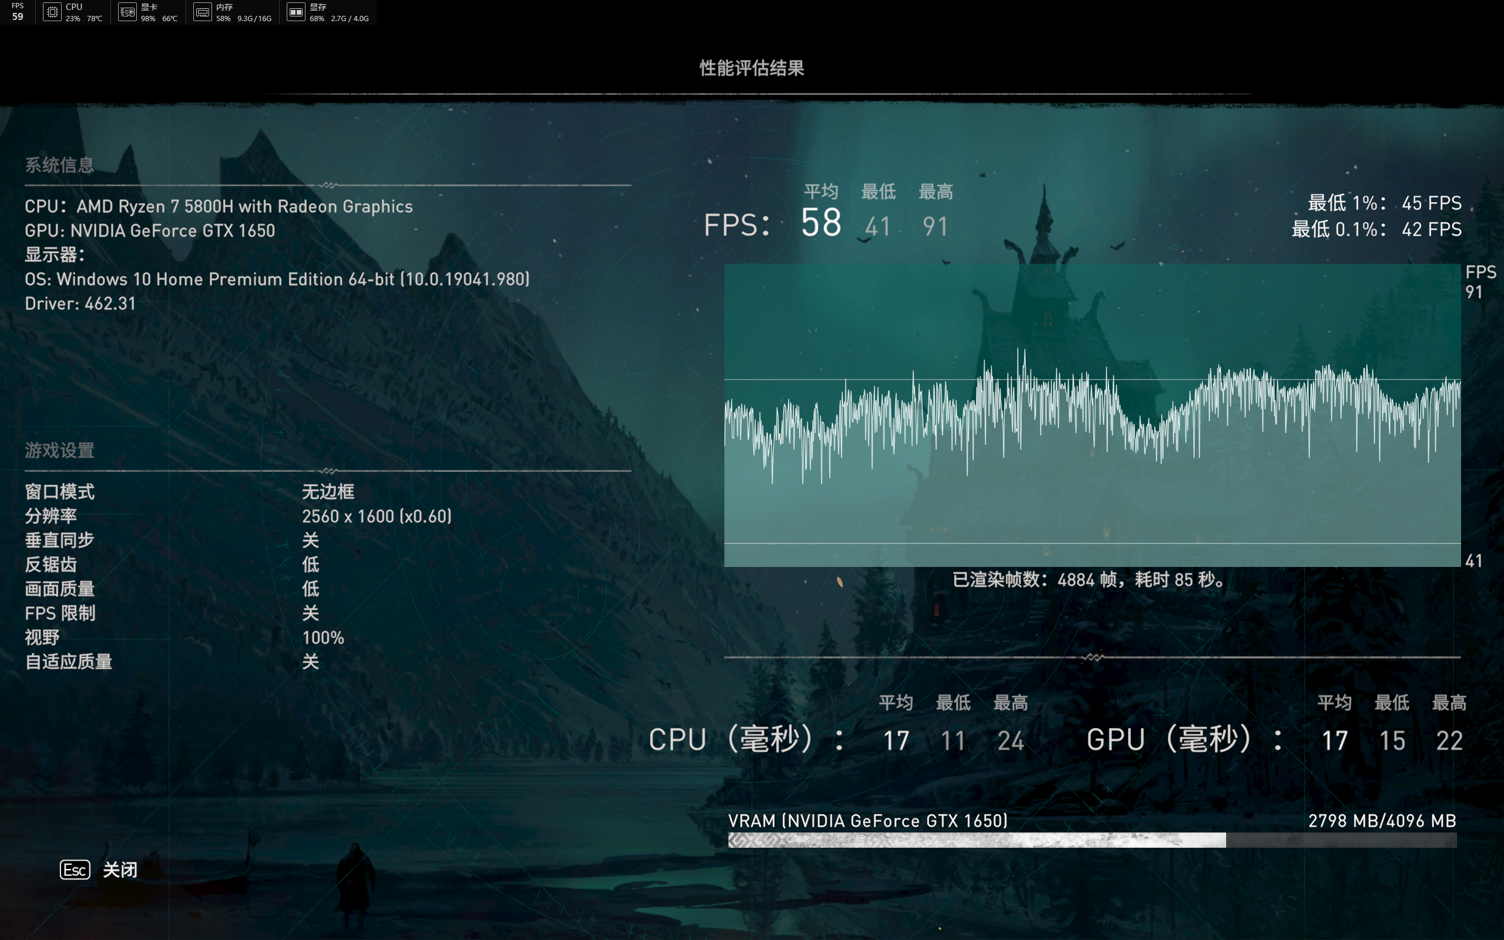Viewport: 1504px width, 940px height.
Task: Click the overlay 显卡 98% 66℃ reading
Action: click(x=159, y=12)
